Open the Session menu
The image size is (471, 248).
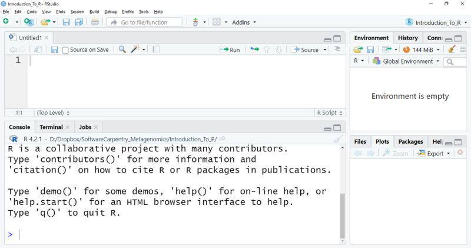tap(77, 12)
